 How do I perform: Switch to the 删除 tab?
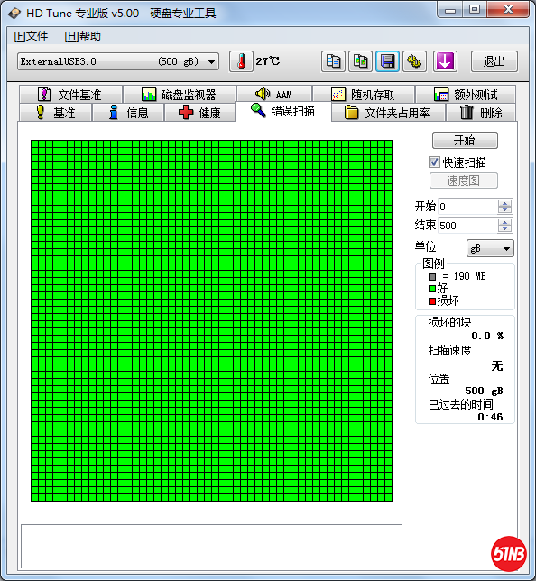click(x=481, y=112)
